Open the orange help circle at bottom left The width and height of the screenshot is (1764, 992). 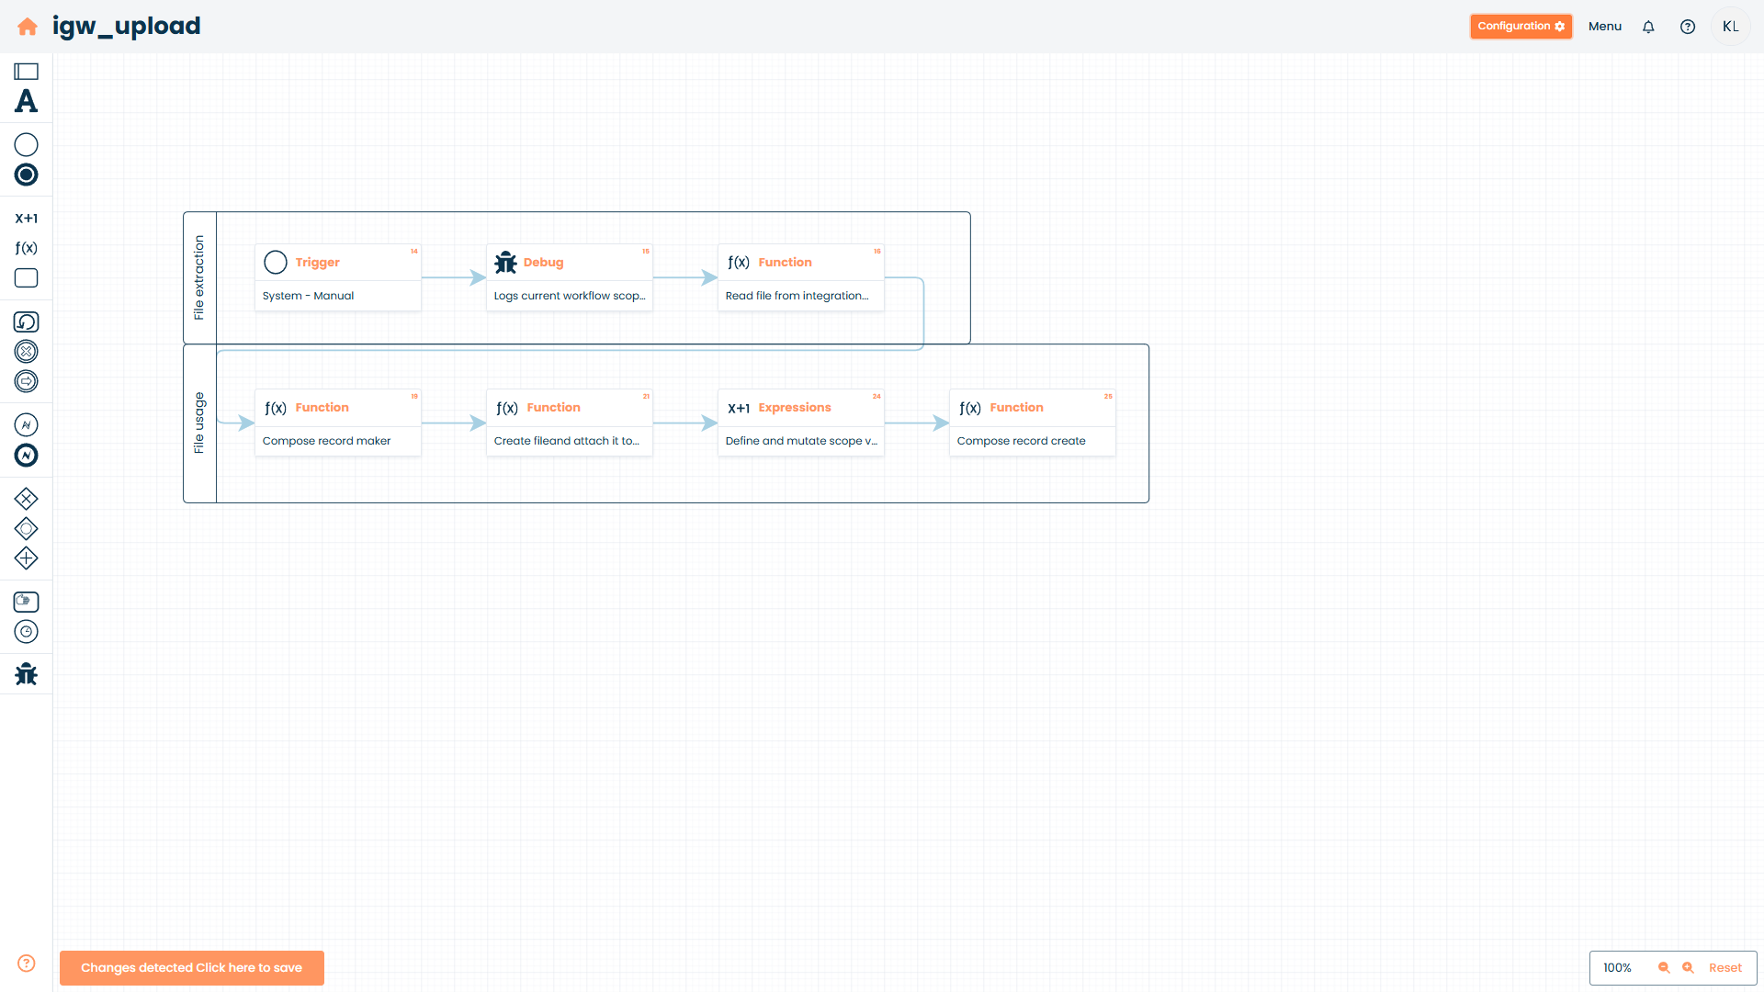point(27,964)
